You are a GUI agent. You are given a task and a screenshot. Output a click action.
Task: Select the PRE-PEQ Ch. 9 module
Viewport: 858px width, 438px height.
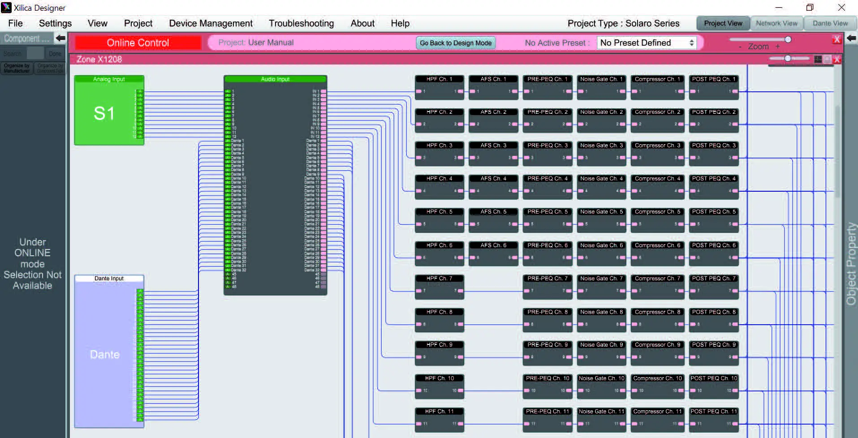coord(548,353)
